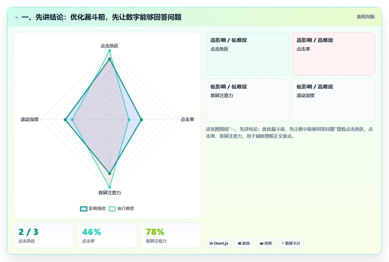Select the 高影响 / 低难度 quadrant card

pyautogui.click(x=248, y=54)
